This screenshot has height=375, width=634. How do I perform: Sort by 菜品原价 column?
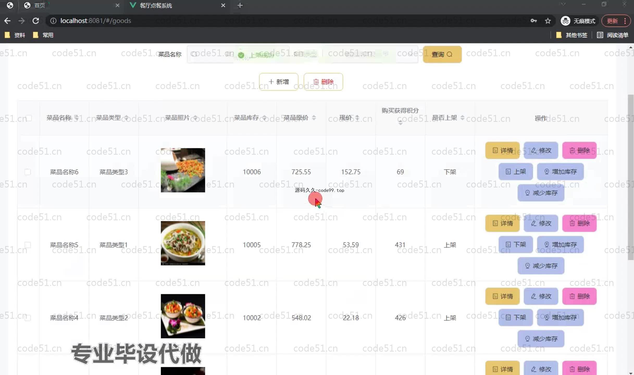click(314, 118)
